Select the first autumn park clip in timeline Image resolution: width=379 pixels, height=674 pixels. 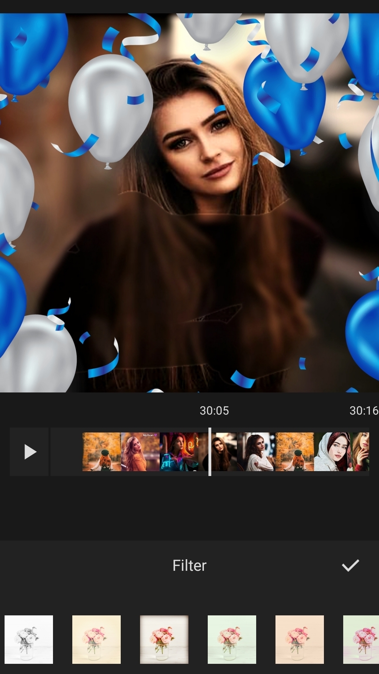(101, 452)
